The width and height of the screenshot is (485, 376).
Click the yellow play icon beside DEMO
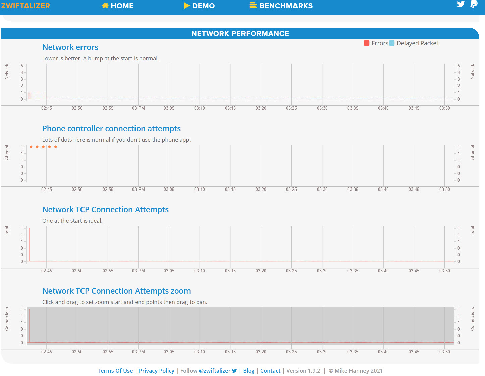186,6
